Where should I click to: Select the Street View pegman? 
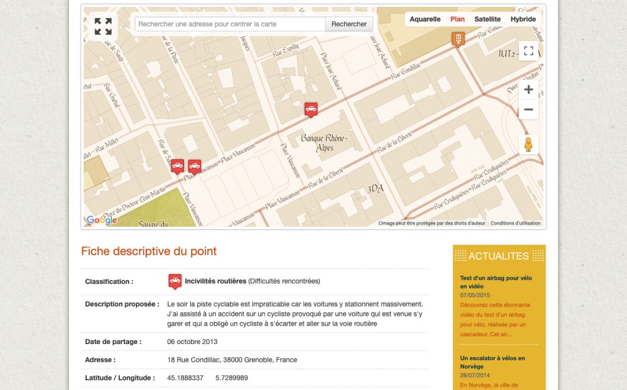528,145
